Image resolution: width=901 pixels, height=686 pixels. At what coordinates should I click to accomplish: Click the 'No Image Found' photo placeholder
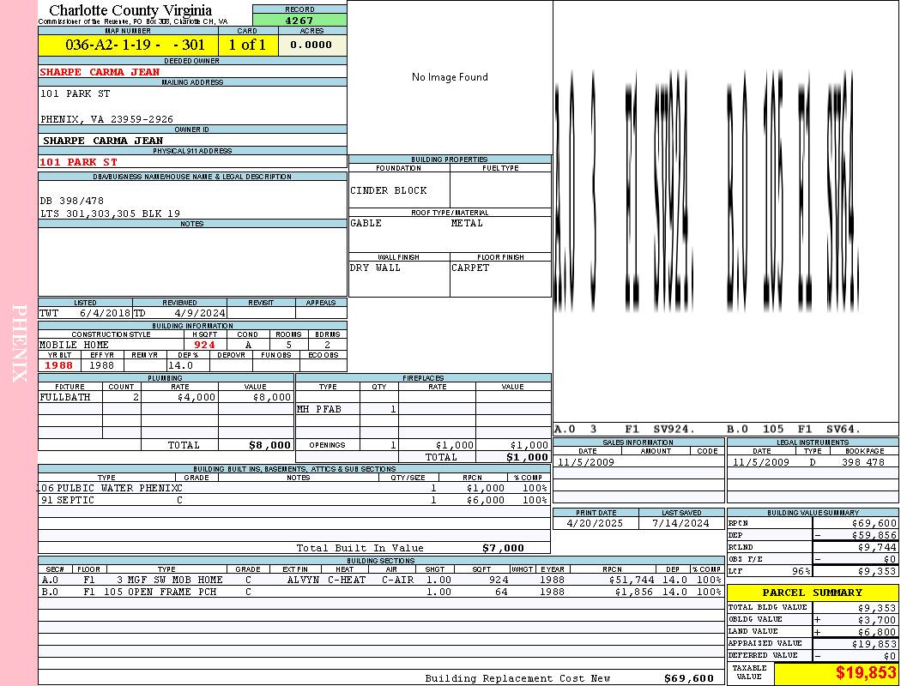pyautogui.click(x=450, y=77)
